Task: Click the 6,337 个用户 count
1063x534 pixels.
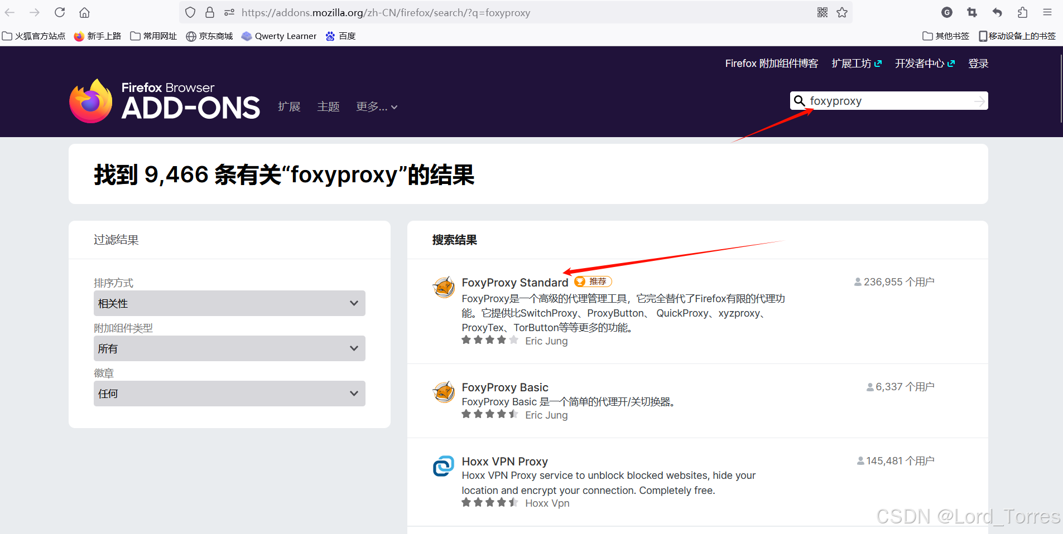Action: pyautogui.click(x=901, y=387)
